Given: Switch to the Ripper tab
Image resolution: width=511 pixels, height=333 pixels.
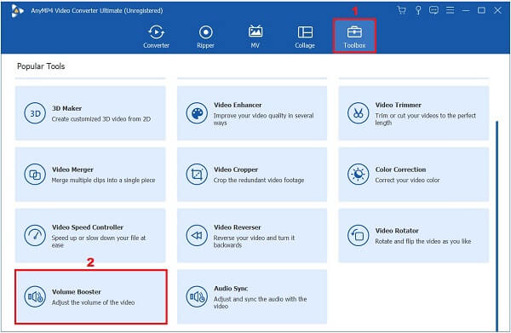Looking at the screenshot, I should [205, 37].
